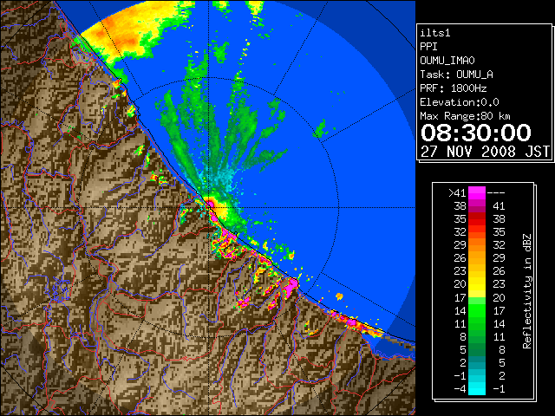Click the '---' legend label
555x416 pixels.
tap(496, 193)
